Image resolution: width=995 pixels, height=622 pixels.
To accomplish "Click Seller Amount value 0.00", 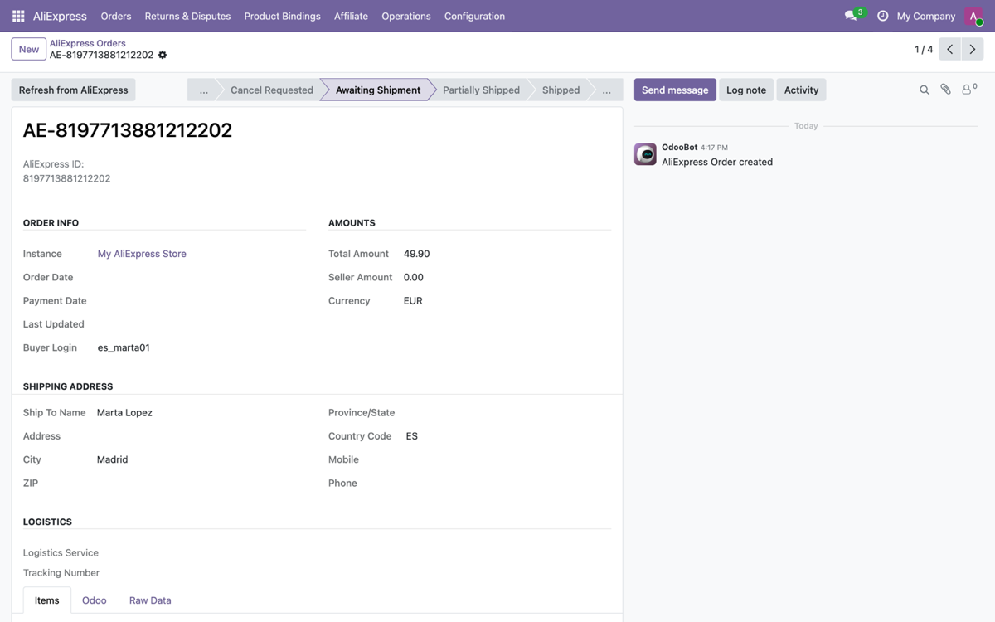I will click(414, 277).
